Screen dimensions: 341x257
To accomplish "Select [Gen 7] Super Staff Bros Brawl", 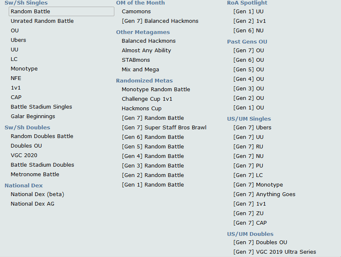I will [164, 127].
